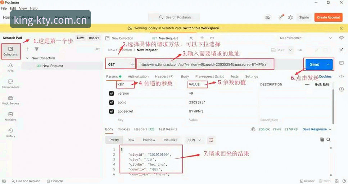This screenshot has height=184, width=348.
Task: Open the settings gear icon
Action: (290, 17)
